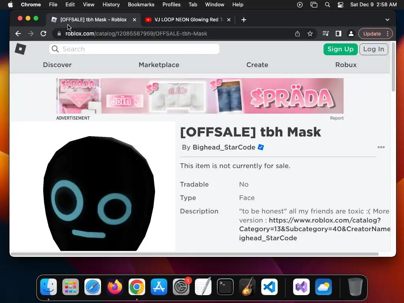Open the Robux page
Viewport: 404px width, 303px height.
[x=346, y=65]
